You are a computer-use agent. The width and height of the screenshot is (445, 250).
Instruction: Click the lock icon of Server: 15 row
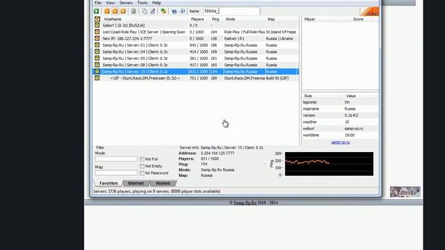click(x=97, y=72)
